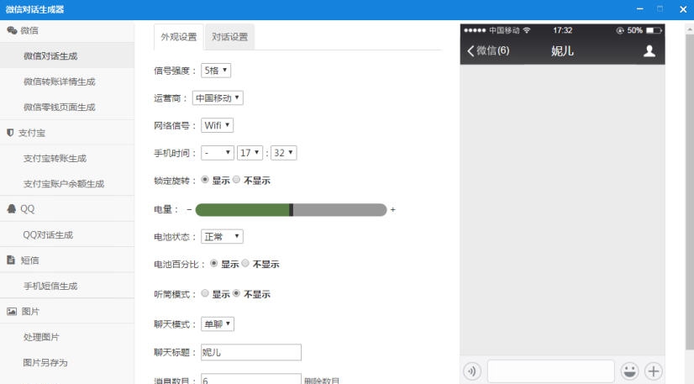Click the WeChat icon in the sidebar

[12, 30]
